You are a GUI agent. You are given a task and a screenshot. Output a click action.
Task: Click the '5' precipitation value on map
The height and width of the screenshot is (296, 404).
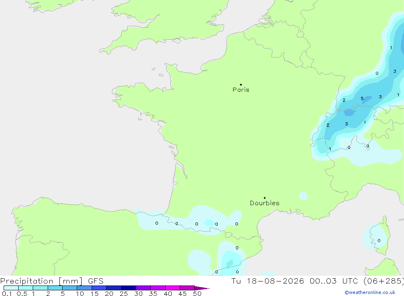pyautogui.click(x=362, y=99)
